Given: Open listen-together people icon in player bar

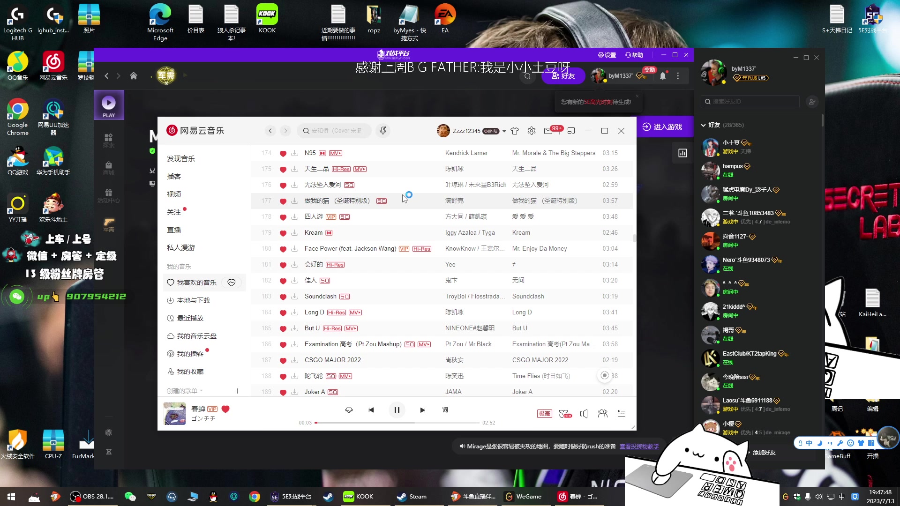Looking at the screenshot, I should click(603, 414).
